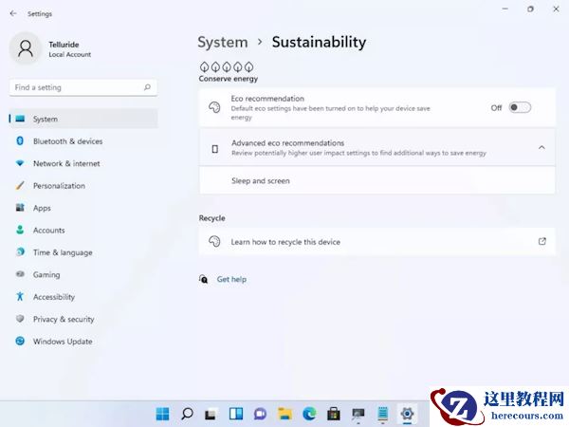Screen dimensions: 569x427
Task: Open Widgets from the taskbar
Action: (236, 414)
